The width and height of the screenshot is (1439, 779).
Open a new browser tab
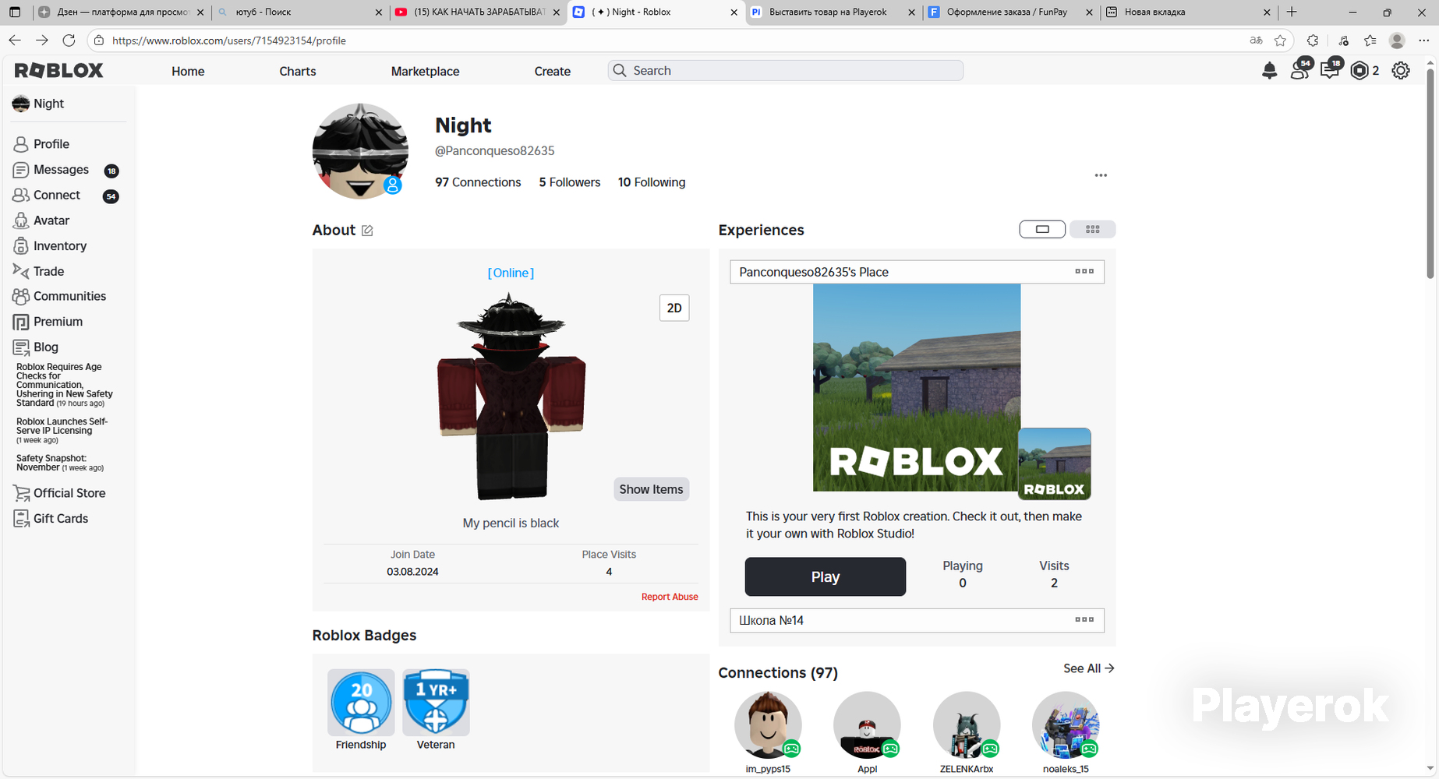click(x=1292, y=12)
